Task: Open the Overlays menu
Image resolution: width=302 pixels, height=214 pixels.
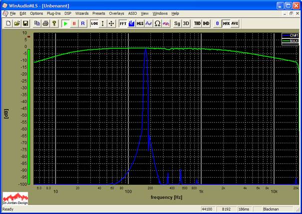Action: coord(116,13)
